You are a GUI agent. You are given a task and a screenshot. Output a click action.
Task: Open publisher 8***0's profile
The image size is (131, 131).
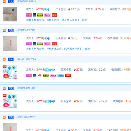(40, 9)
